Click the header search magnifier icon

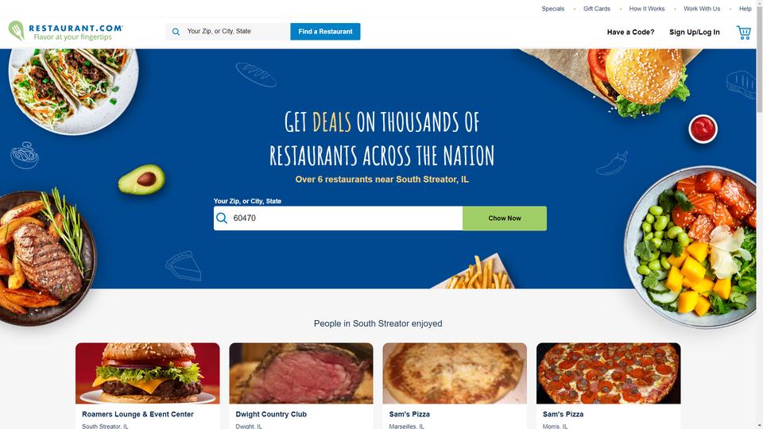(176, 32)
